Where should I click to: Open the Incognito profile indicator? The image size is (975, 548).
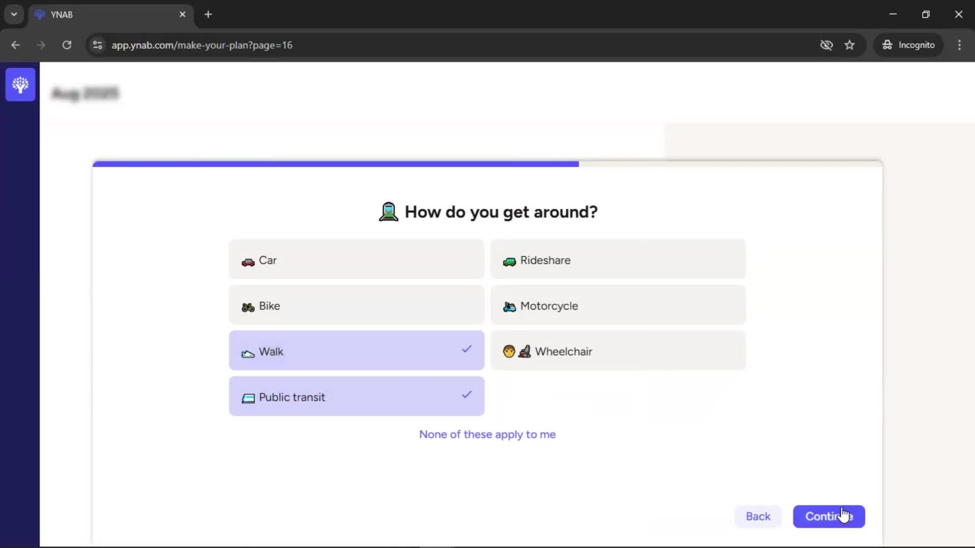tap(908, 45)
